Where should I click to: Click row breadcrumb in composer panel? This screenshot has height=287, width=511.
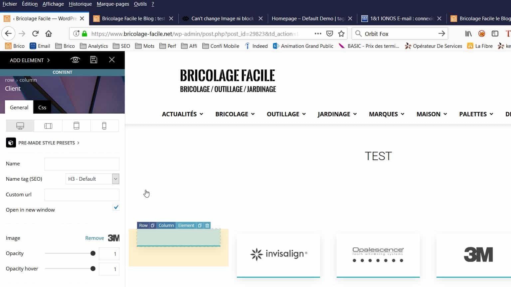(x=9, y=80)
